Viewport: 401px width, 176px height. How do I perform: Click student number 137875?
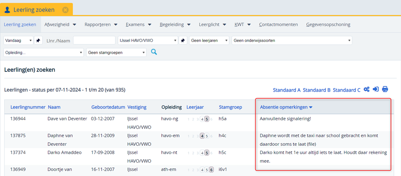18,135
